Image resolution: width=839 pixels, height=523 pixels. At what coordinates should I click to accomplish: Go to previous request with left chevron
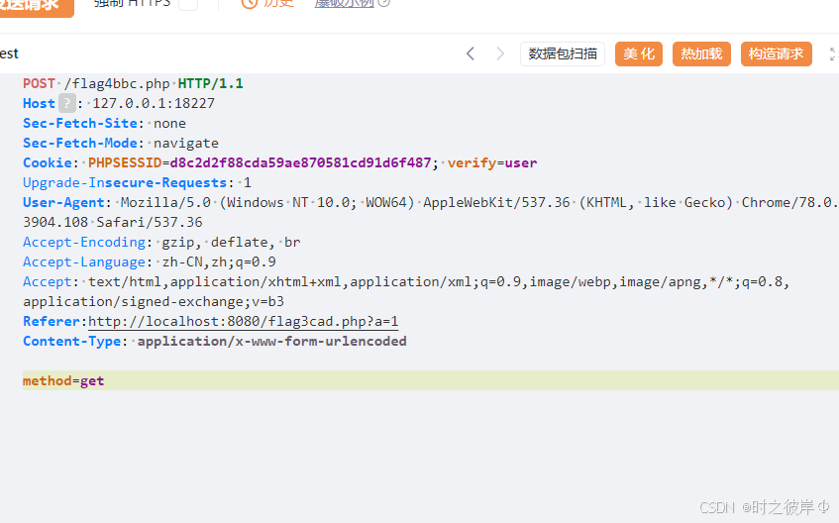[x=471, y=53]
